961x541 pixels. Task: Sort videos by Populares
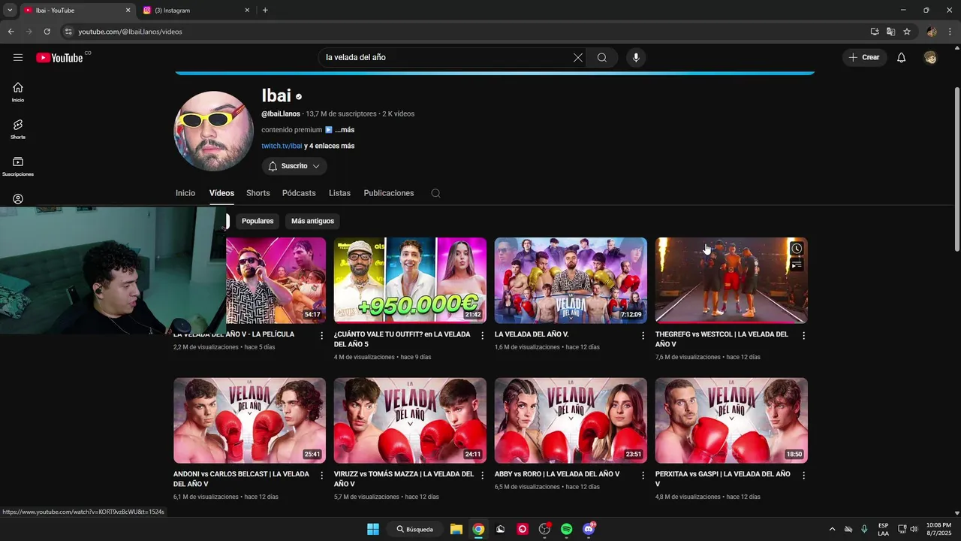tap(258, 221)
